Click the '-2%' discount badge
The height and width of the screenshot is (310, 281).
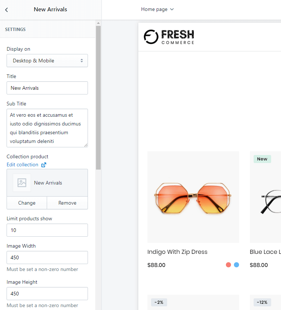[x=159, y=302]
